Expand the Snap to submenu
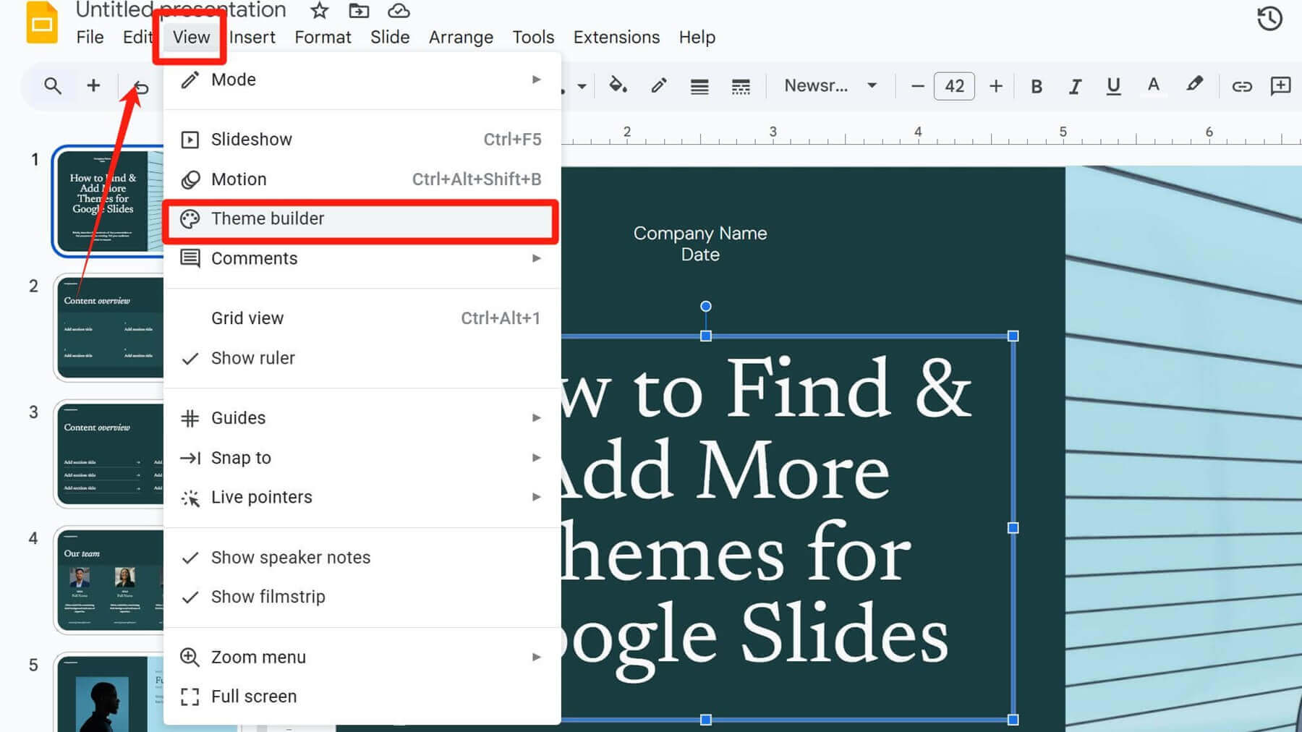The height and width of the screenshot is (732, 1302). pyautogui.click(x=362, y=458)
